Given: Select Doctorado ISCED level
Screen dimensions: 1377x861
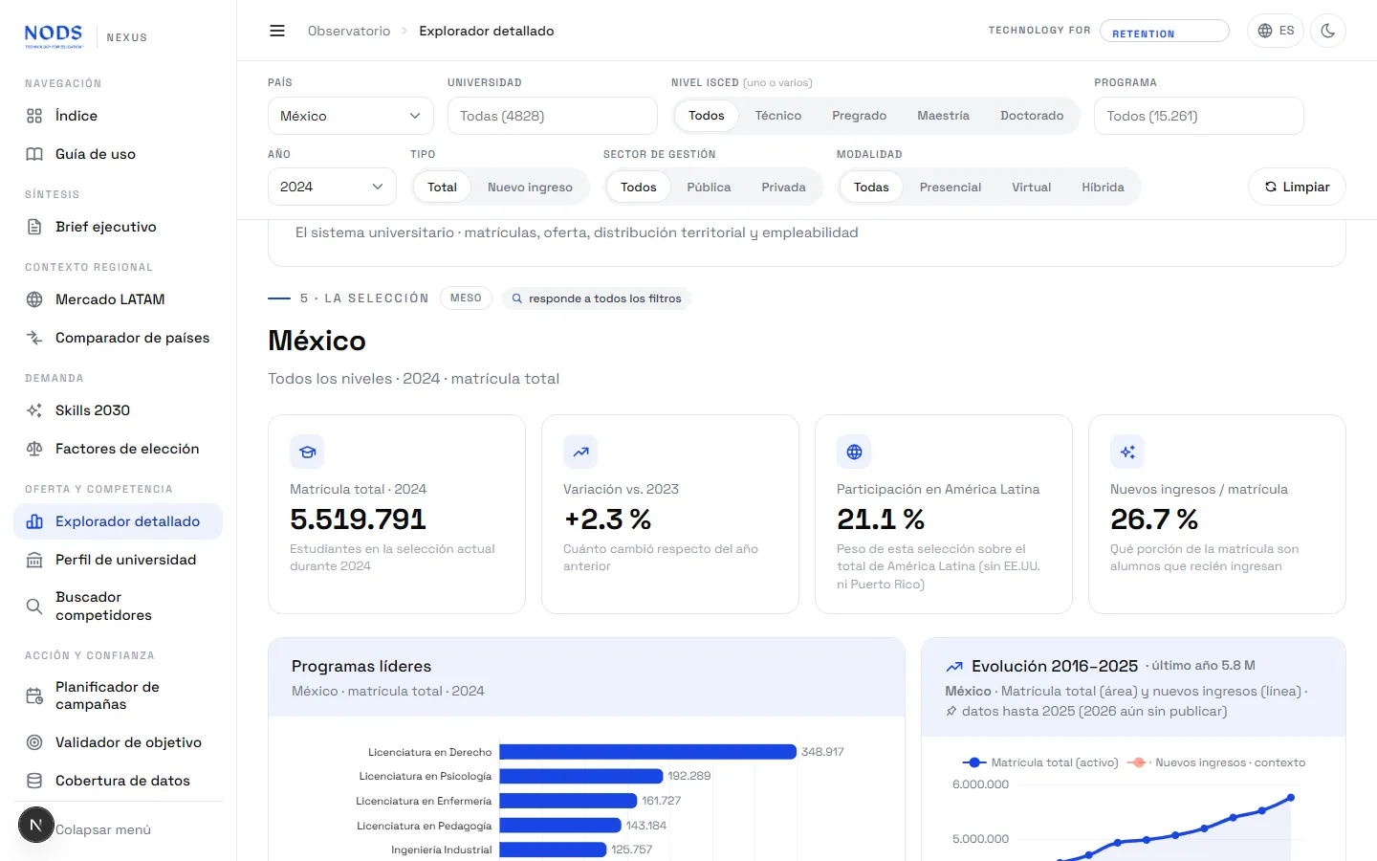Looking at the screenshot, I should 1032,116.
